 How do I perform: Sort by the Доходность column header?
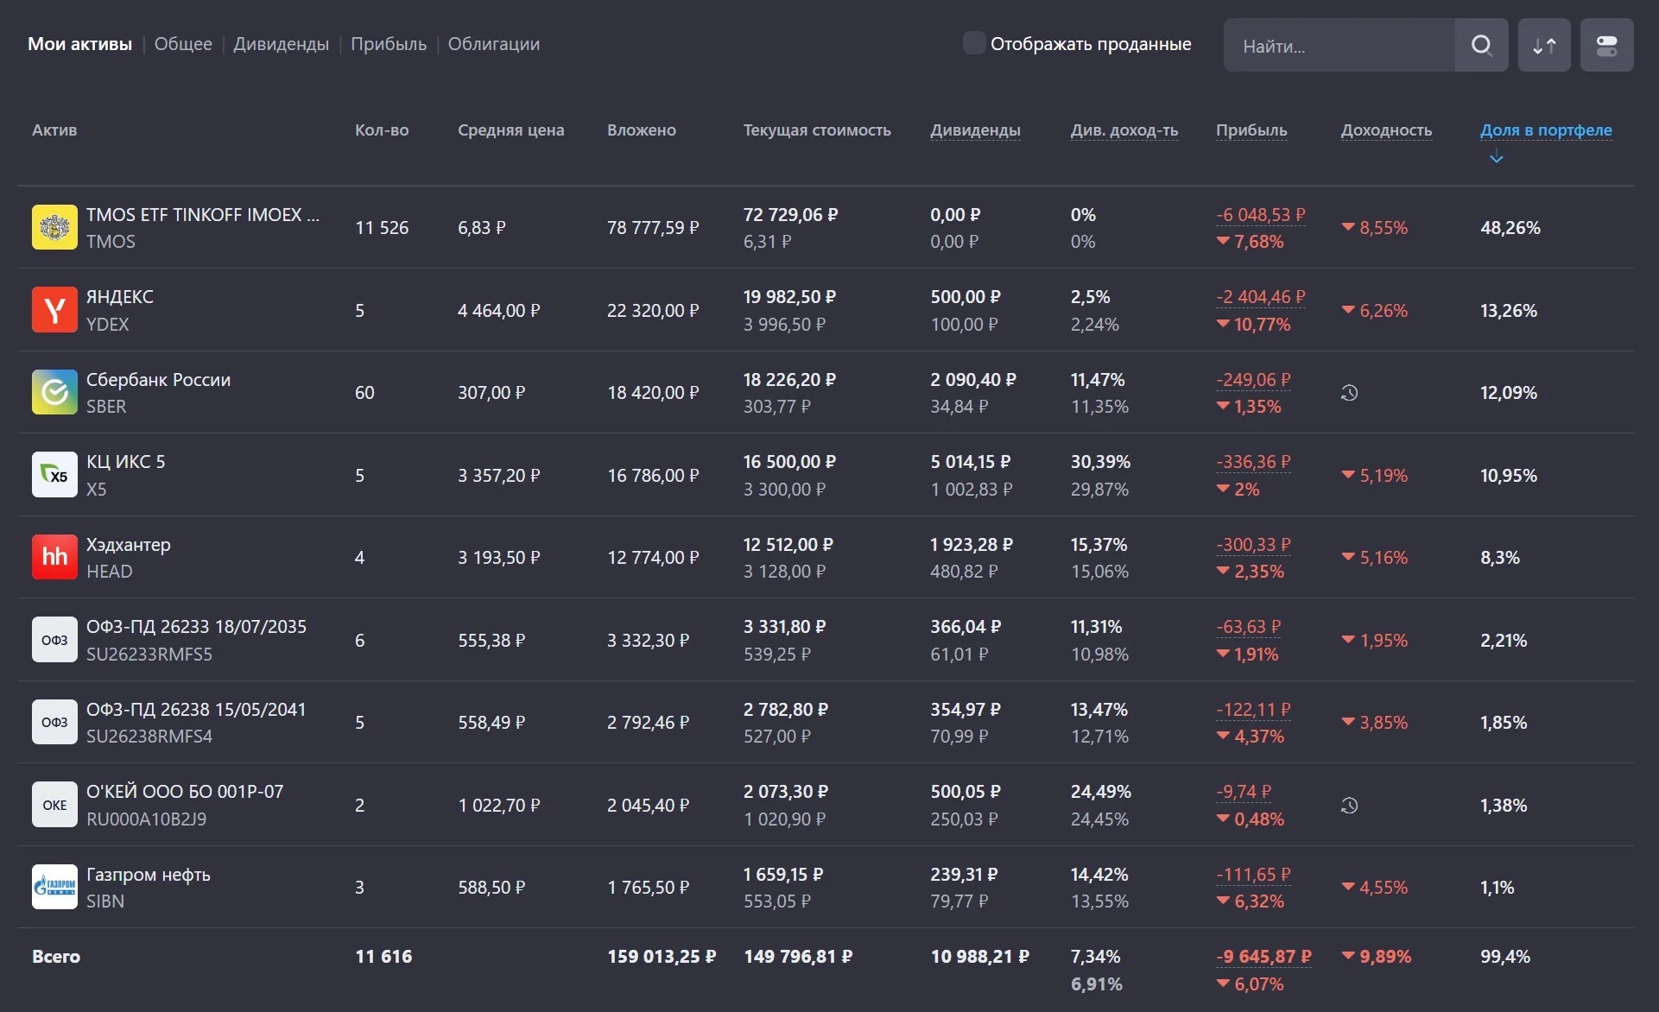click(1386, 130)
